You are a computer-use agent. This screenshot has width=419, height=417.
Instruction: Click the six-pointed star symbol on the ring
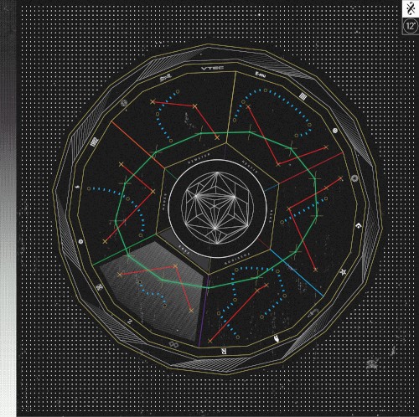tap(343, 271)
